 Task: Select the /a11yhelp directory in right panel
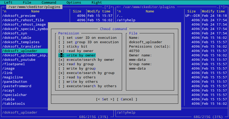click(x=126, y=20)
